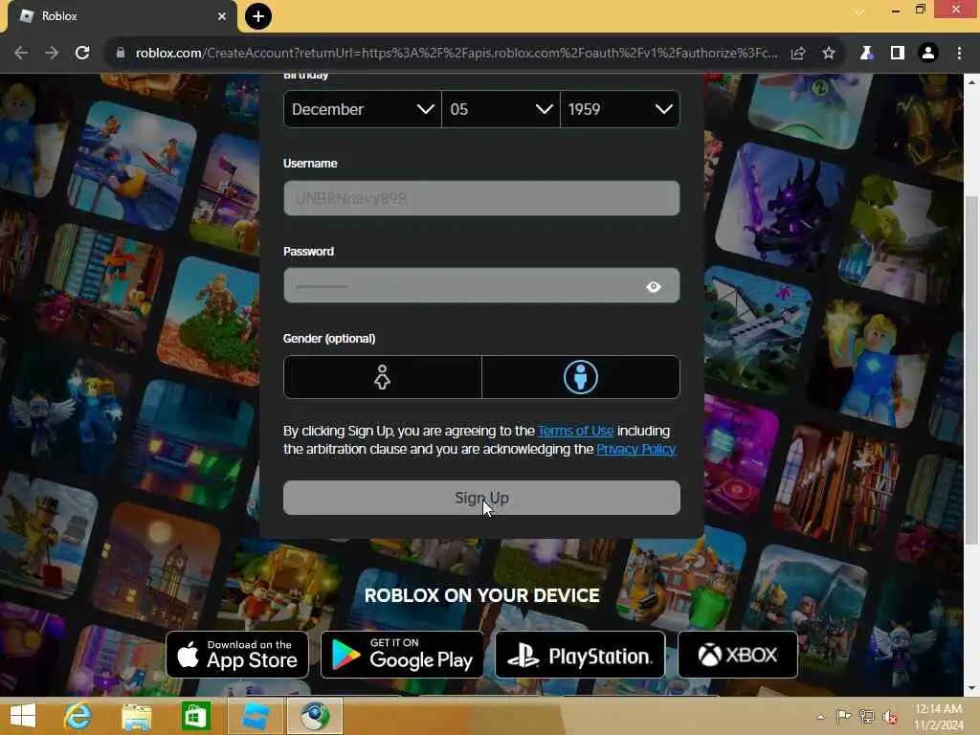980x735 pixels.
Task: Click the page vertical scrollbar
Action: coord(971,368)
